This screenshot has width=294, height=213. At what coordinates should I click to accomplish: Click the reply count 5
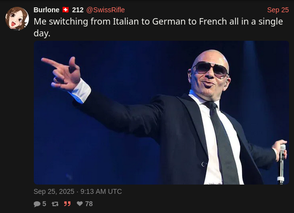[44, 204]
